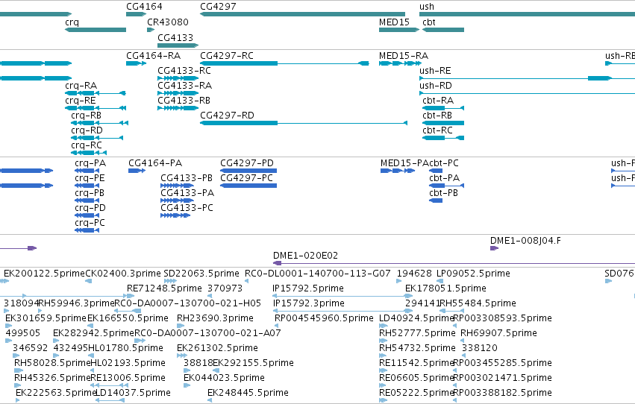
Task: Select EST RH23690.3prime
Action: click(x=215, y=319)
